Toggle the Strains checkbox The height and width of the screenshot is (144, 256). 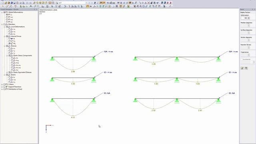click(x=7, y=75)
